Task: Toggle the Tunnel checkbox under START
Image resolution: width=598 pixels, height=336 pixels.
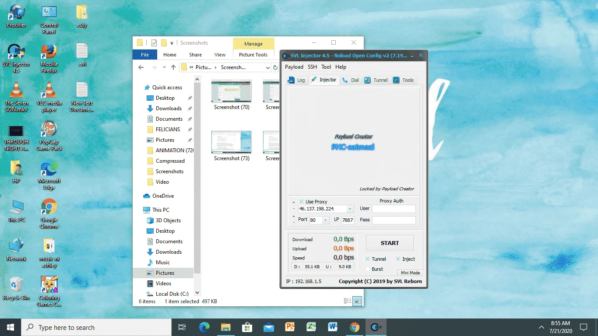Action: coord(368,259)
